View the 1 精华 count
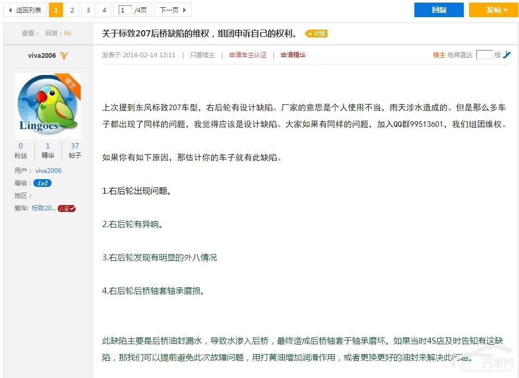The height and width of the screenshot is (378, 519). pyautogui.click(x=48, y=150)
